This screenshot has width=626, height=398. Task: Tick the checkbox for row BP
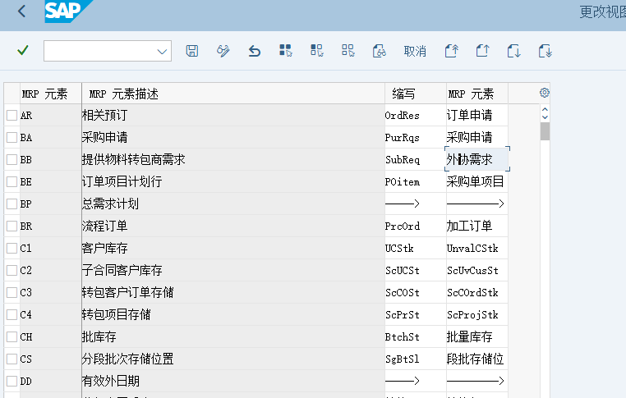tap(12, 204)
